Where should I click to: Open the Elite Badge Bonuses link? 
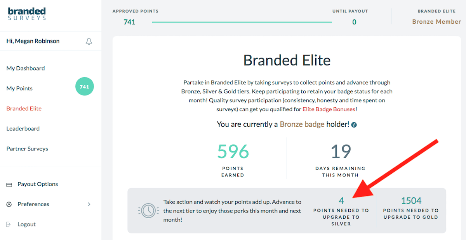tap(329, 109)
